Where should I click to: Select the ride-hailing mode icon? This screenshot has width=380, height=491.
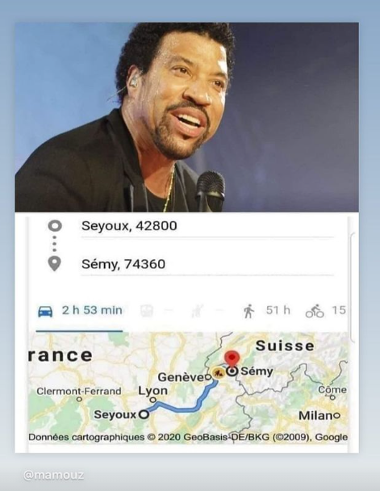point(198,311)
